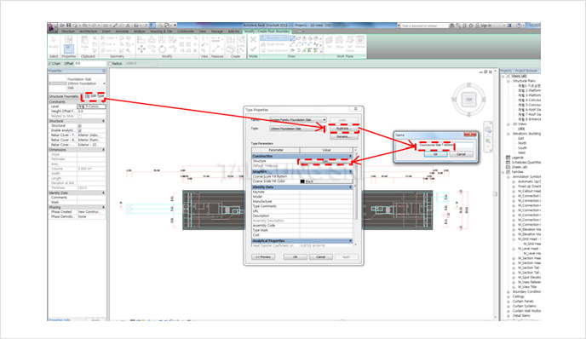Toggle the Chain checkbox in options bar
The height and width of the screenshot is (339, 586).
[50, 64]
